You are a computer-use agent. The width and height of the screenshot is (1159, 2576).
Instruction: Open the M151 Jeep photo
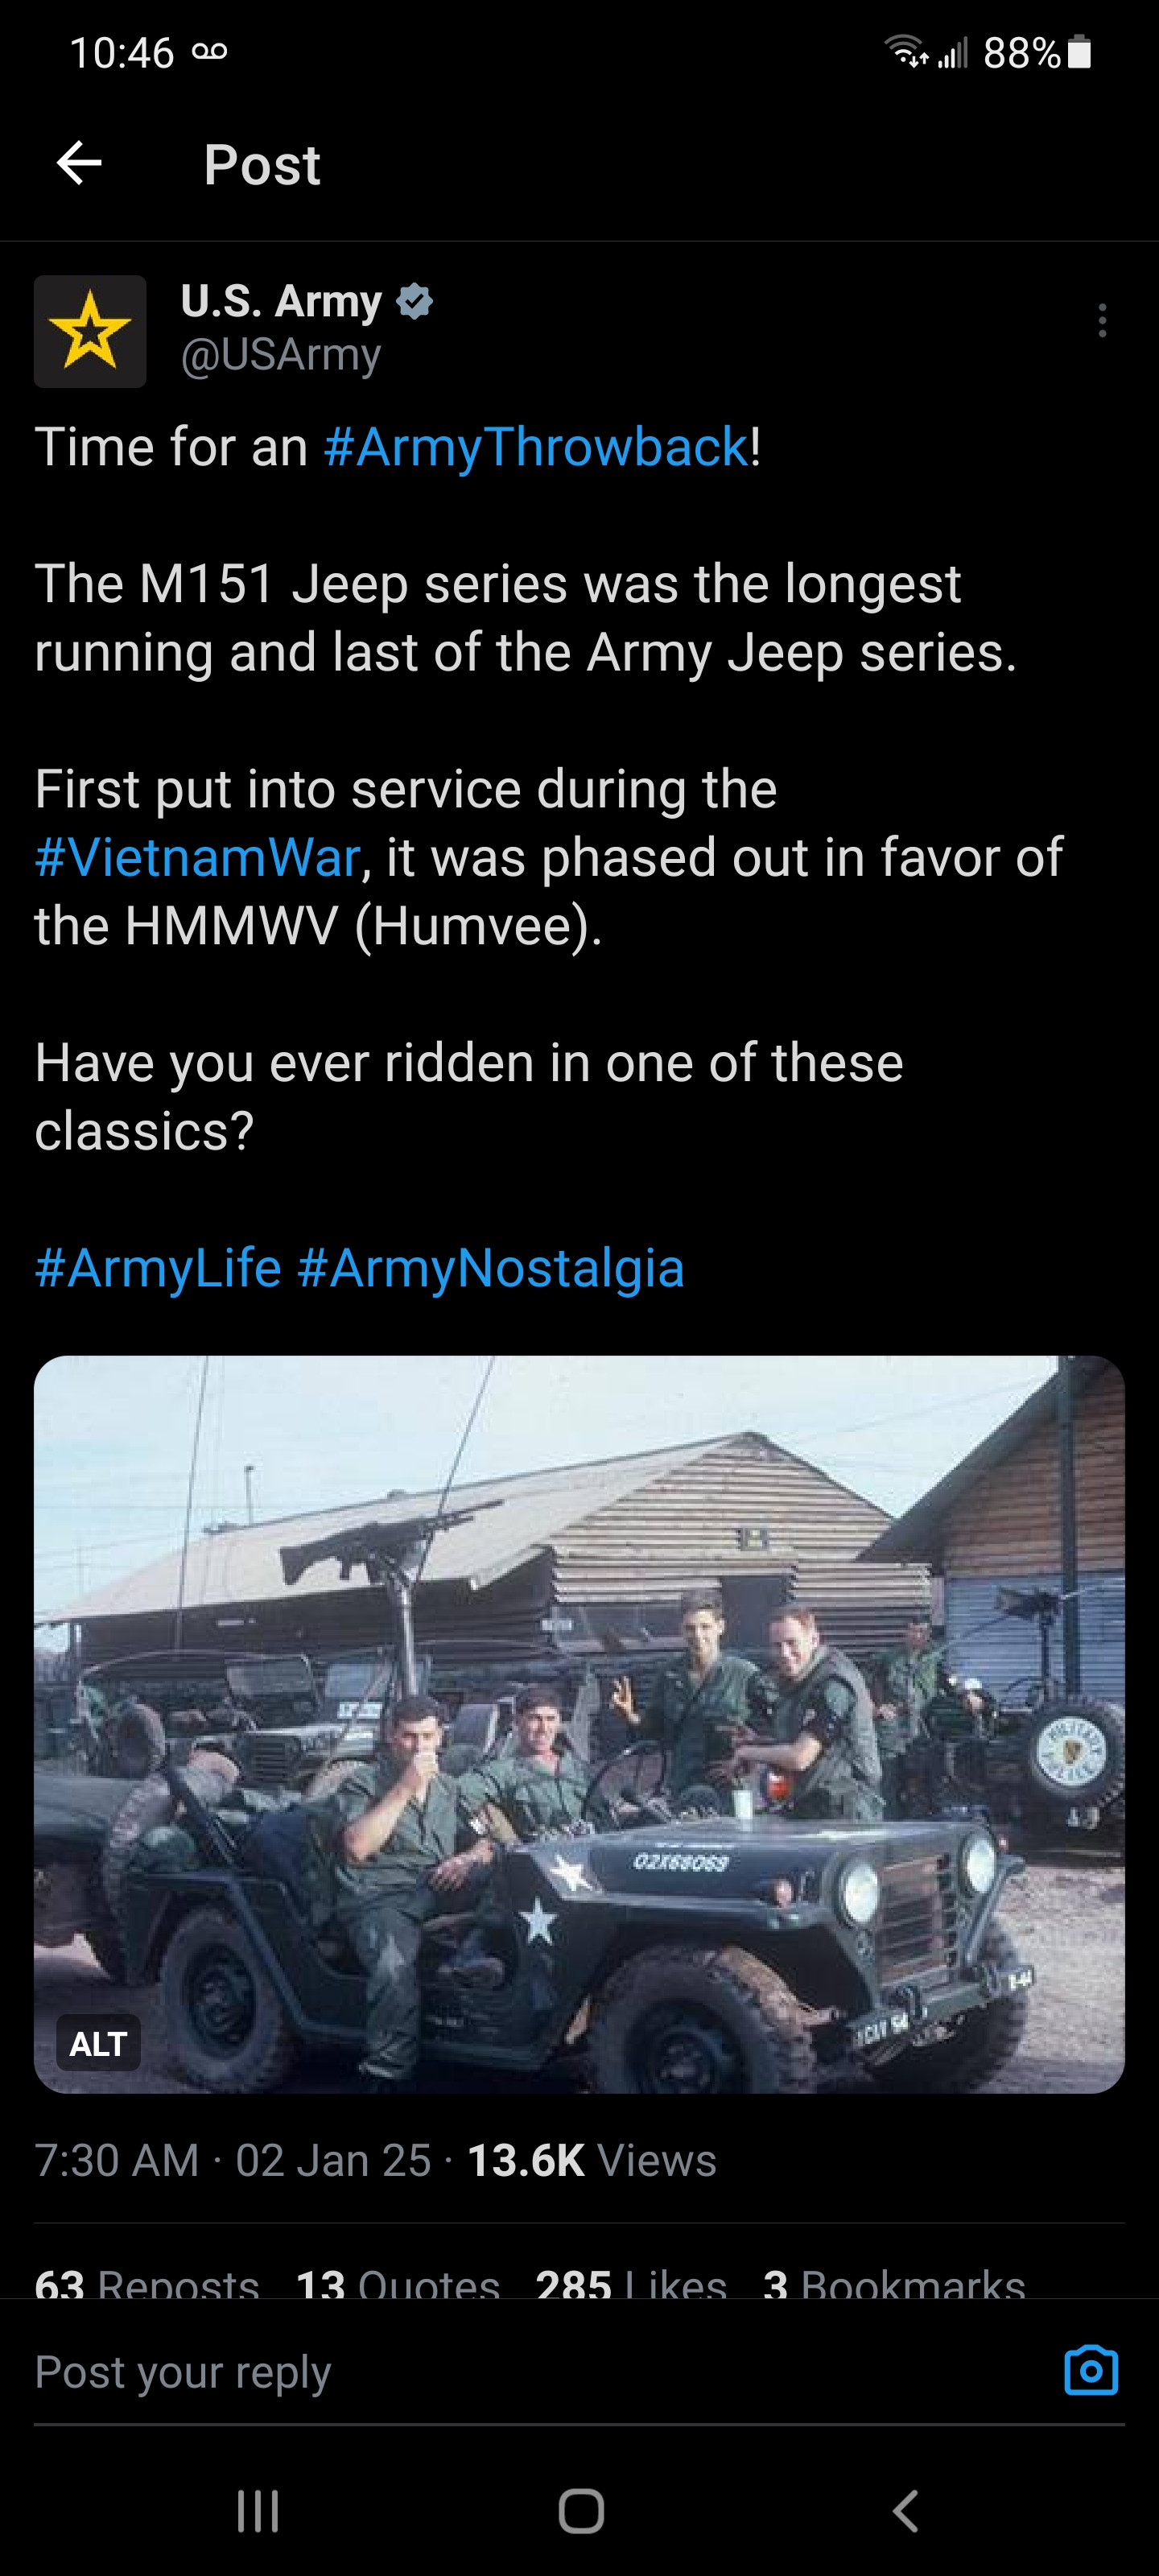[x=579, y=1724]
